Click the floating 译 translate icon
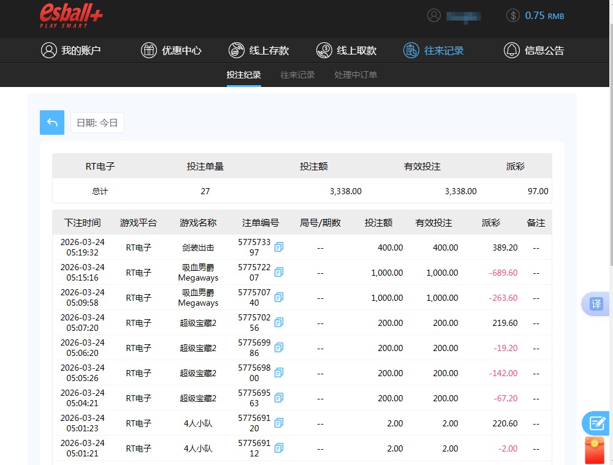 tap(595, 304)
